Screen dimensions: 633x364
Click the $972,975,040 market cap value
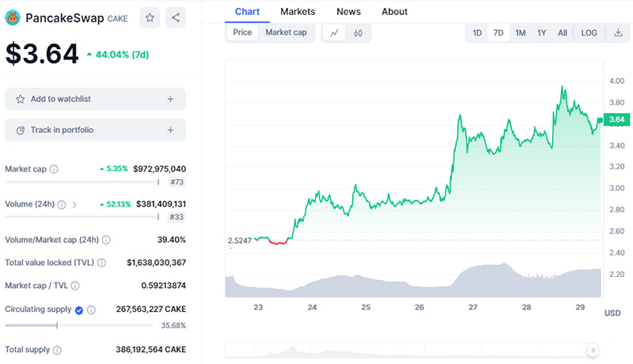(160, 169)
